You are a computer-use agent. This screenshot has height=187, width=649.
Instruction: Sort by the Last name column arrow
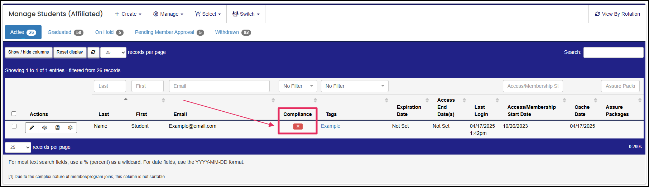click(x=126, y=99)
